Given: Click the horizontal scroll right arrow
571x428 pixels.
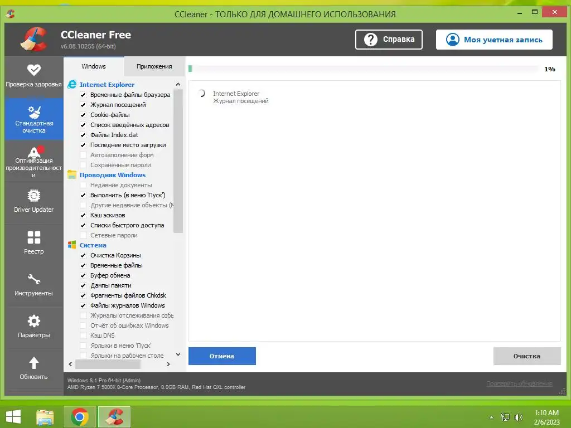Looking at the screenshot, I should pyautogui.click(x=168, y=364).
